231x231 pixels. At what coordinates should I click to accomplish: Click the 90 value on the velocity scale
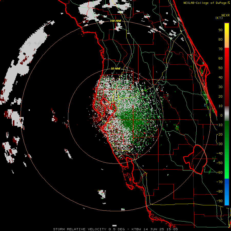tap(220, 30)
